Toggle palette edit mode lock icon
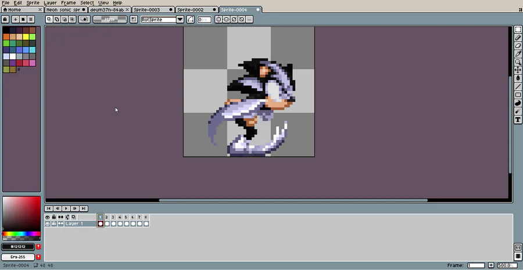This screenshot has width=523, height=270. point(5,19)
